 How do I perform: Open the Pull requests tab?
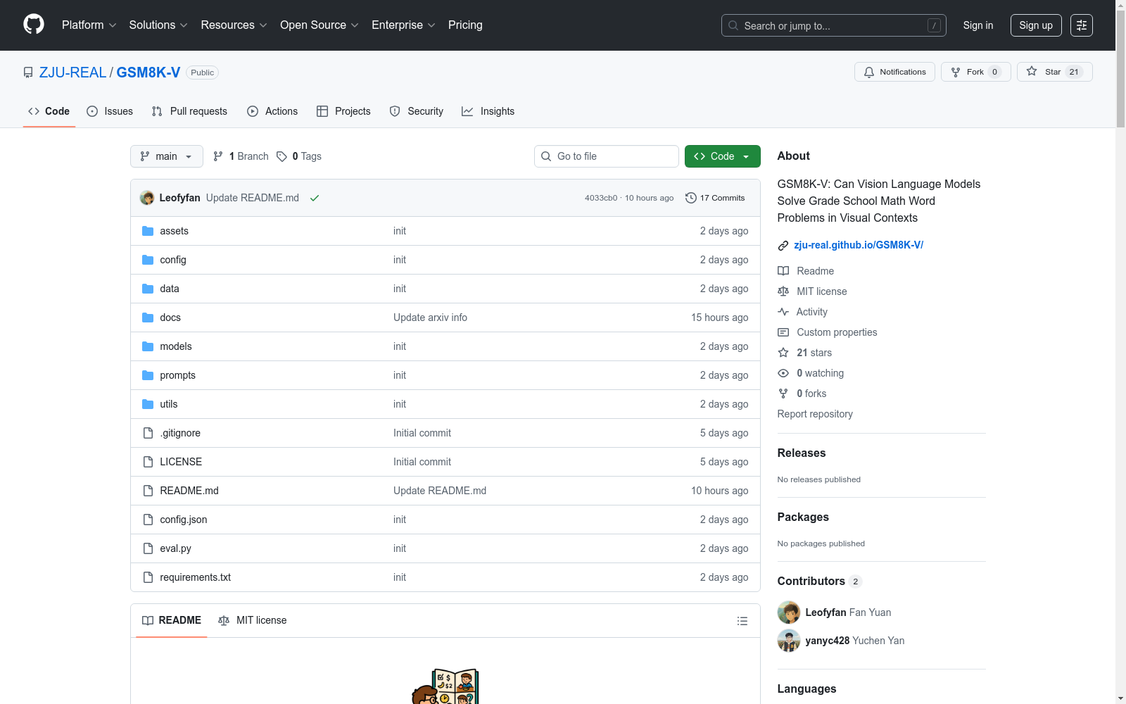[x=189, y=111]
